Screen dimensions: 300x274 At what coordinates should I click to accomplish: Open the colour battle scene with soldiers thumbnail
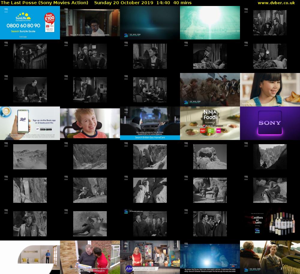210,90
